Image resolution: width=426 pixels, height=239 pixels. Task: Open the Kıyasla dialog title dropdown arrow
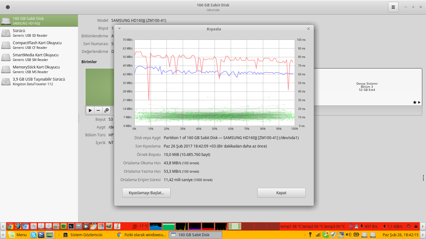point(119,29)
